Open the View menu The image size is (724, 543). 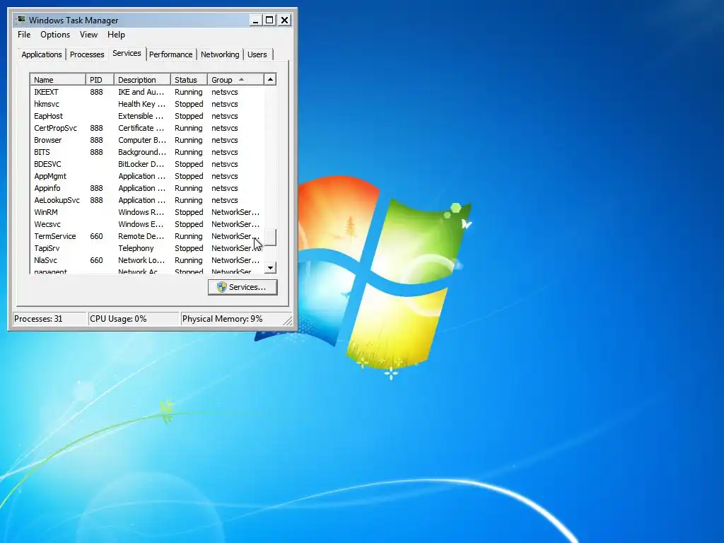(88, 35)
